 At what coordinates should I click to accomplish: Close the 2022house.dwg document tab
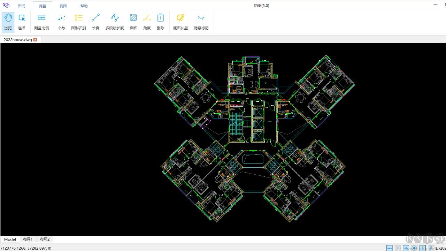coord(35,40)
